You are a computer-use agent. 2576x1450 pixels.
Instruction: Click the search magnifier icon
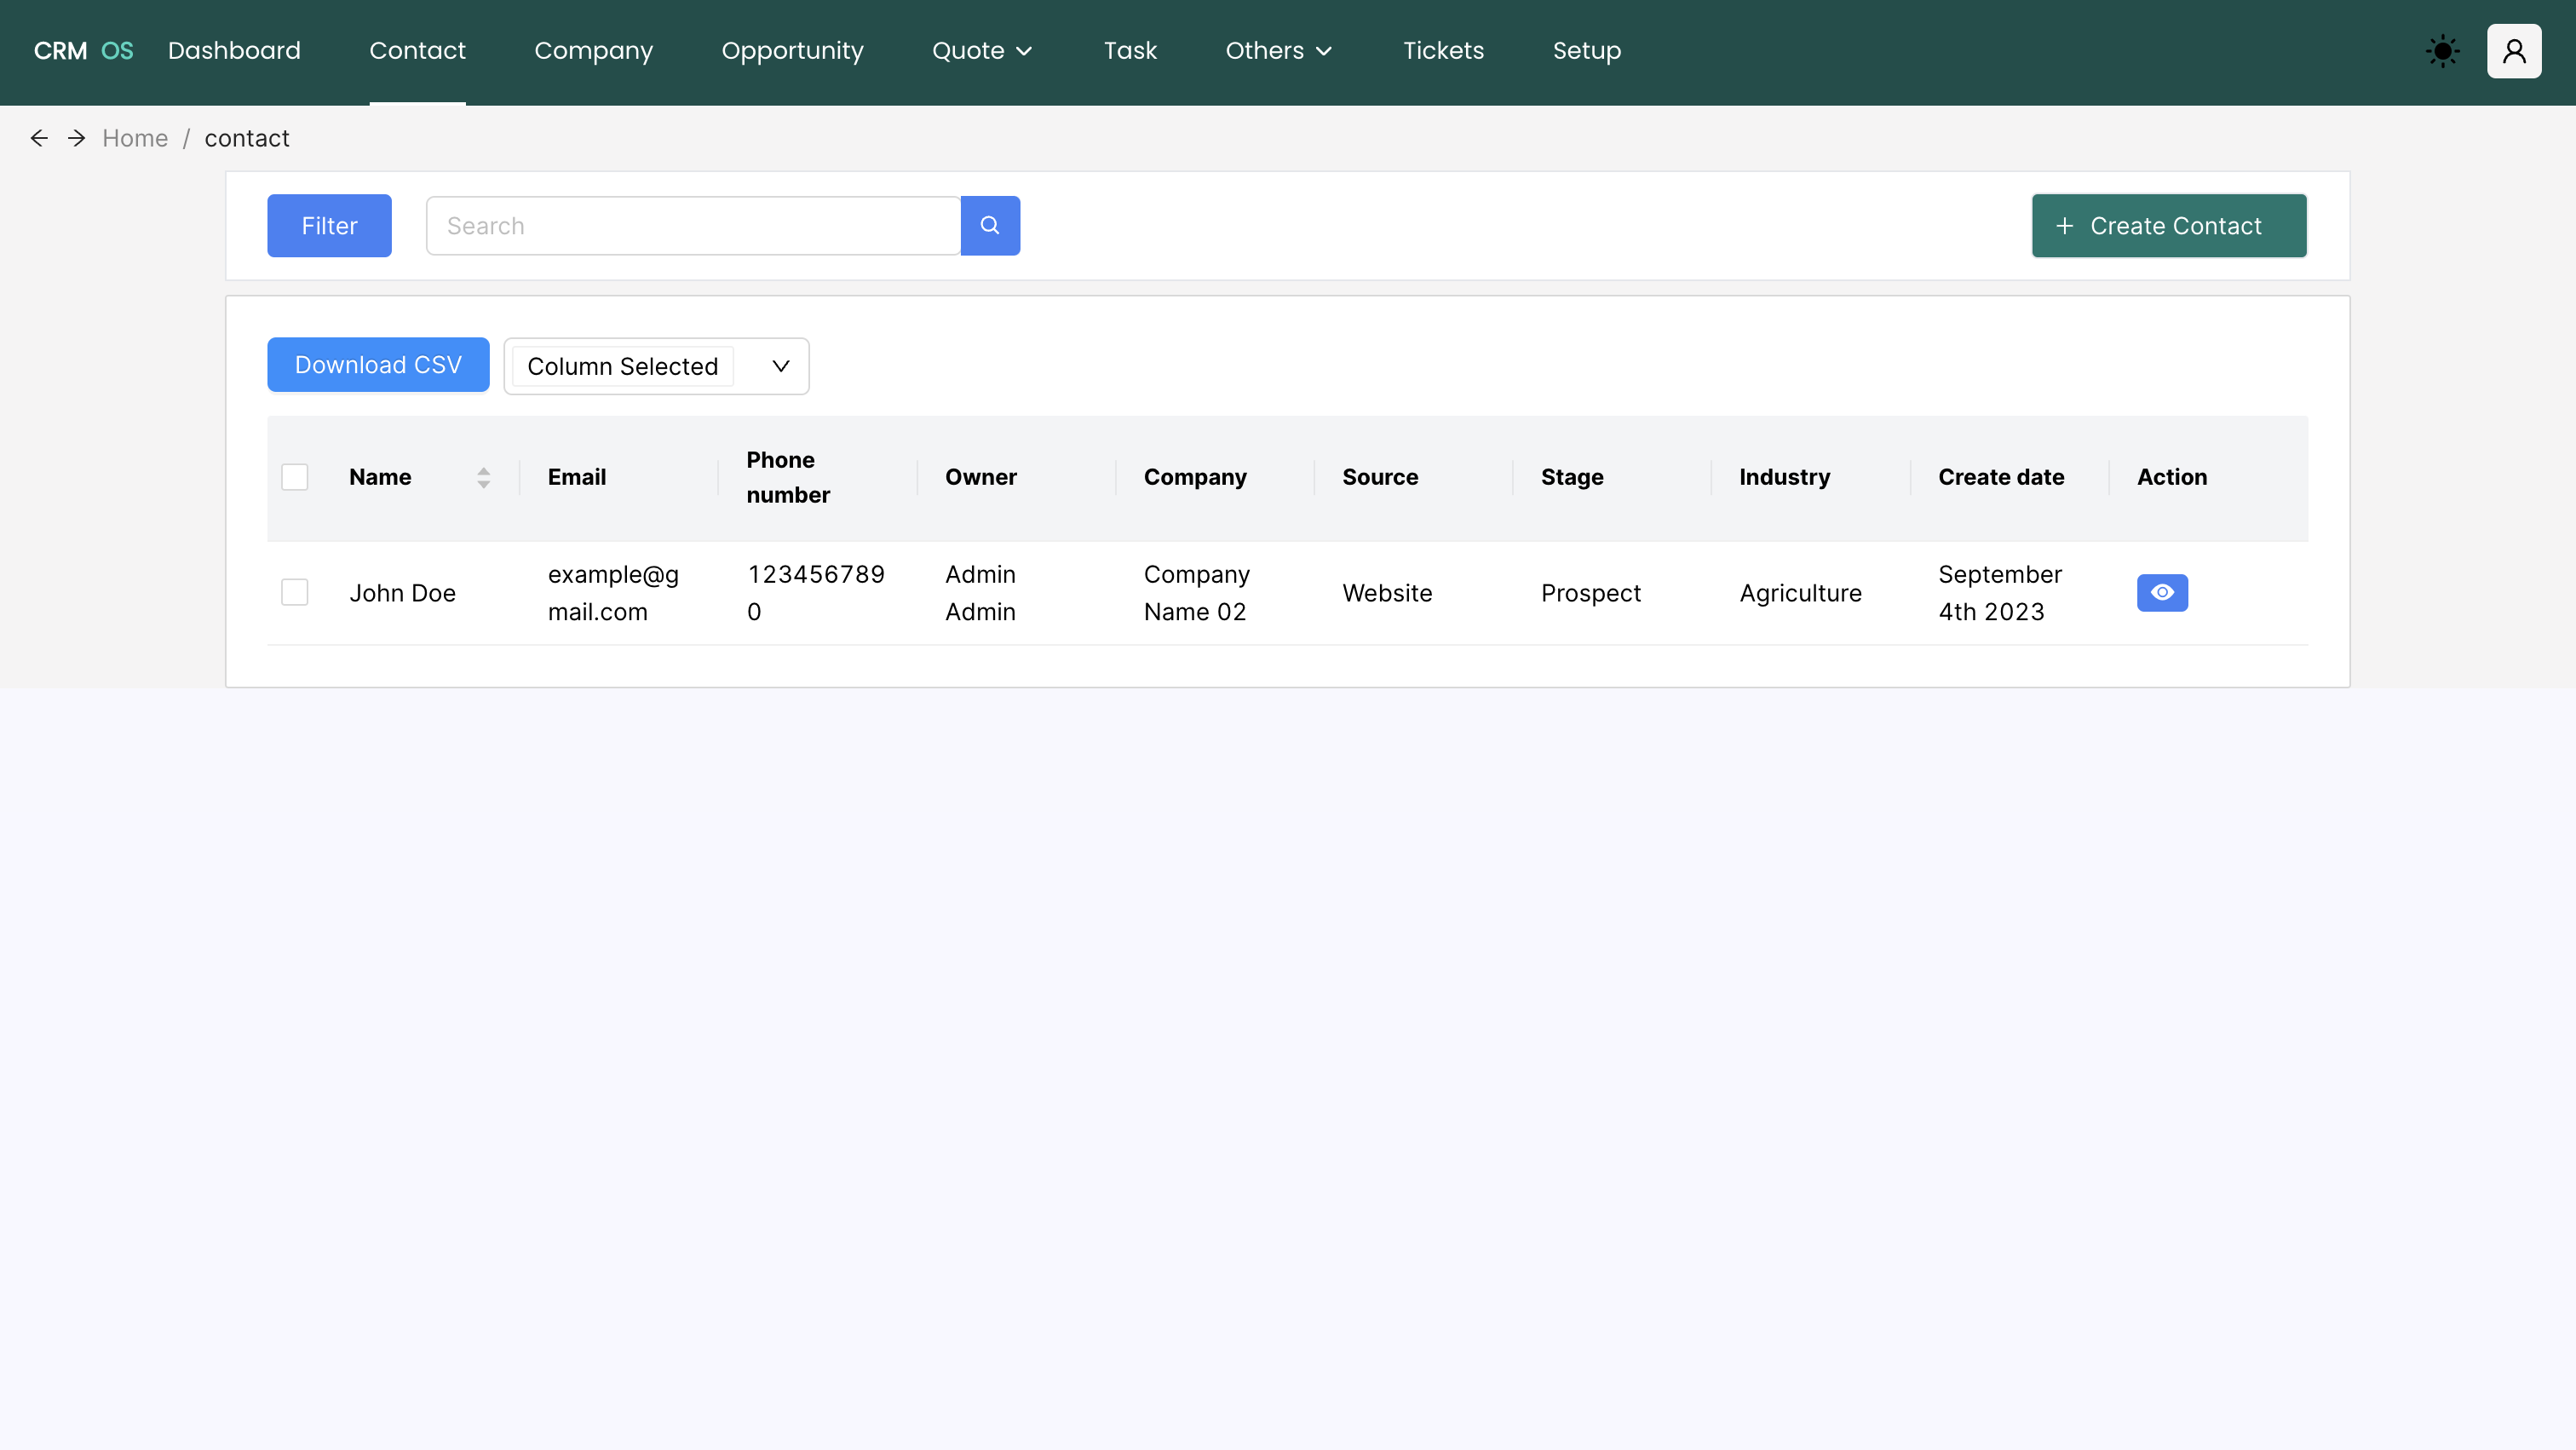point(991,225)
